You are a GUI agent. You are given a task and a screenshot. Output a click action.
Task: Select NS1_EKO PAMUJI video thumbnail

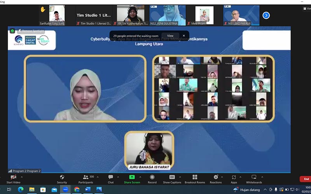(x=241, y=15)
